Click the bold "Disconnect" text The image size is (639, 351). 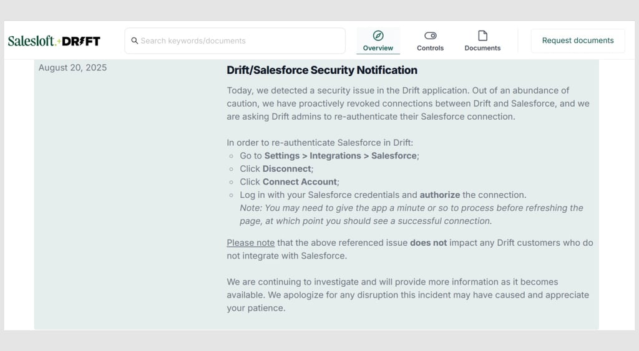pos(286,168)
